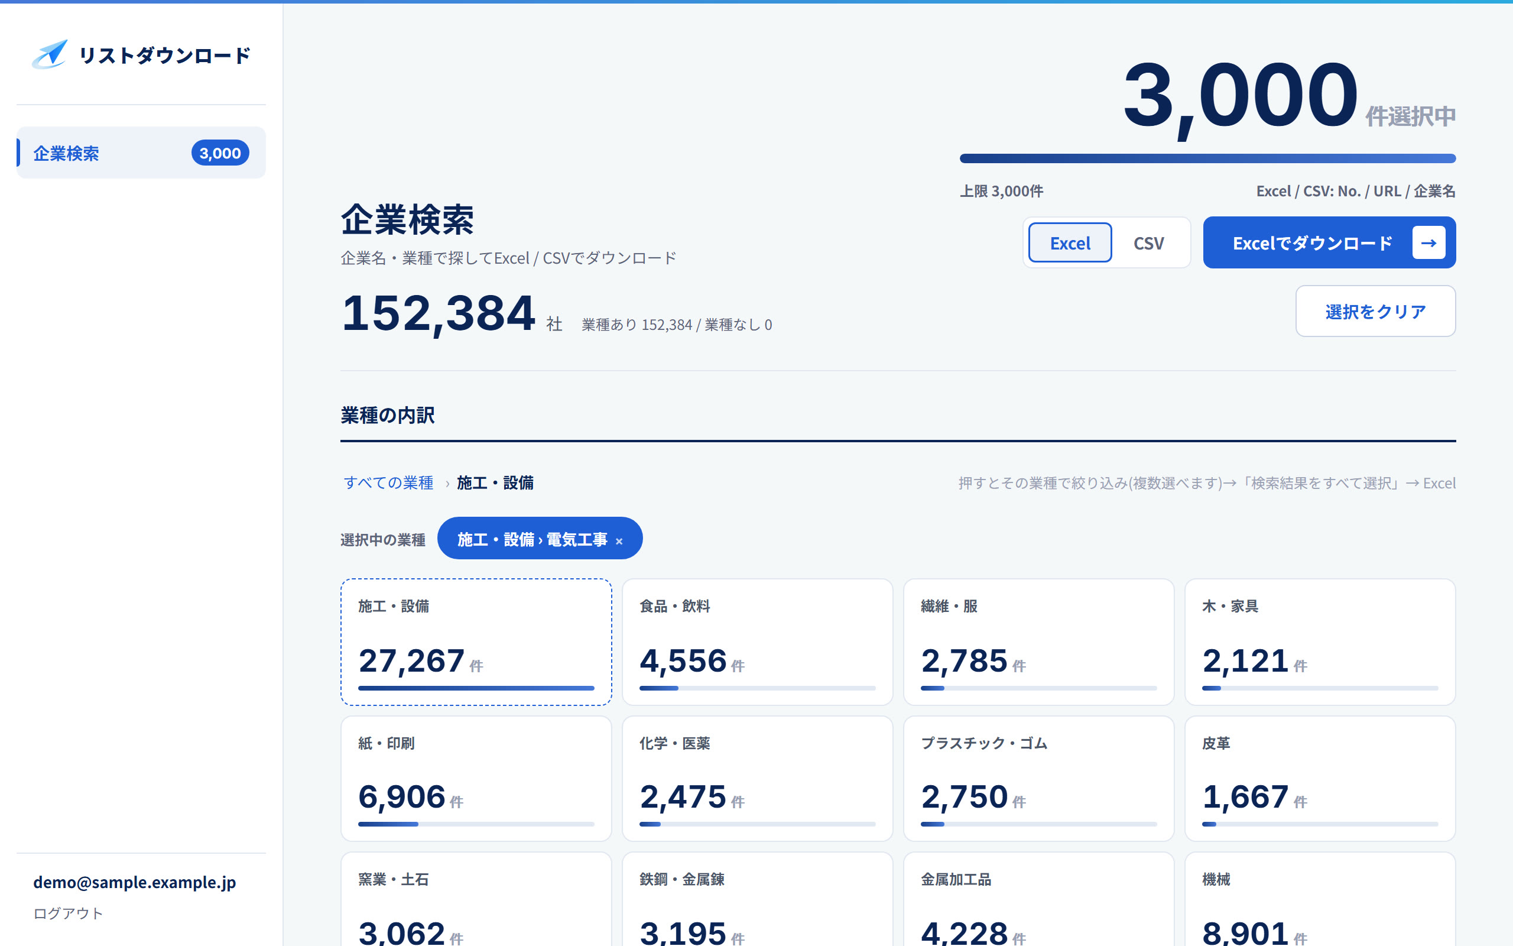
Task: Select the 鉄鋼・金属錬 category card
Action: [x=757, y=899]
